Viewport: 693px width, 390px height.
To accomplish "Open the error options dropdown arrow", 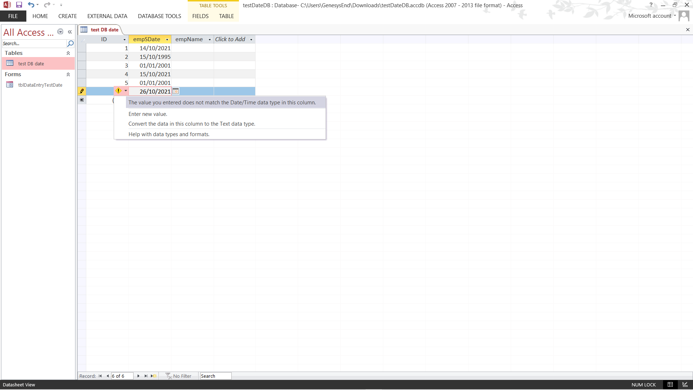I will click(126, 91).
